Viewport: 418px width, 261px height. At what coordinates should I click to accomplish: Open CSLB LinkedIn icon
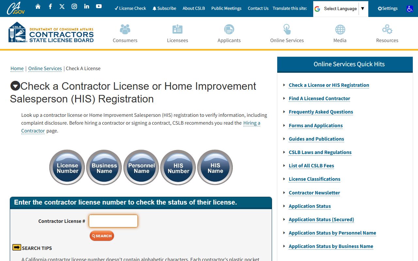click(87, 6)
